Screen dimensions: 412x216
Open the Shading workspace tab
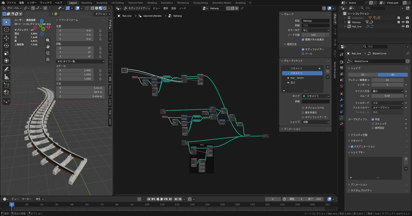(152, 3)
